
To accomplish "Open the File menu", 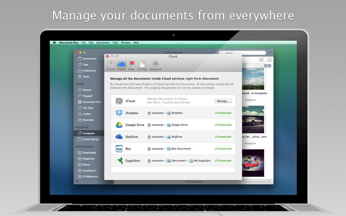I will point(83,42).
